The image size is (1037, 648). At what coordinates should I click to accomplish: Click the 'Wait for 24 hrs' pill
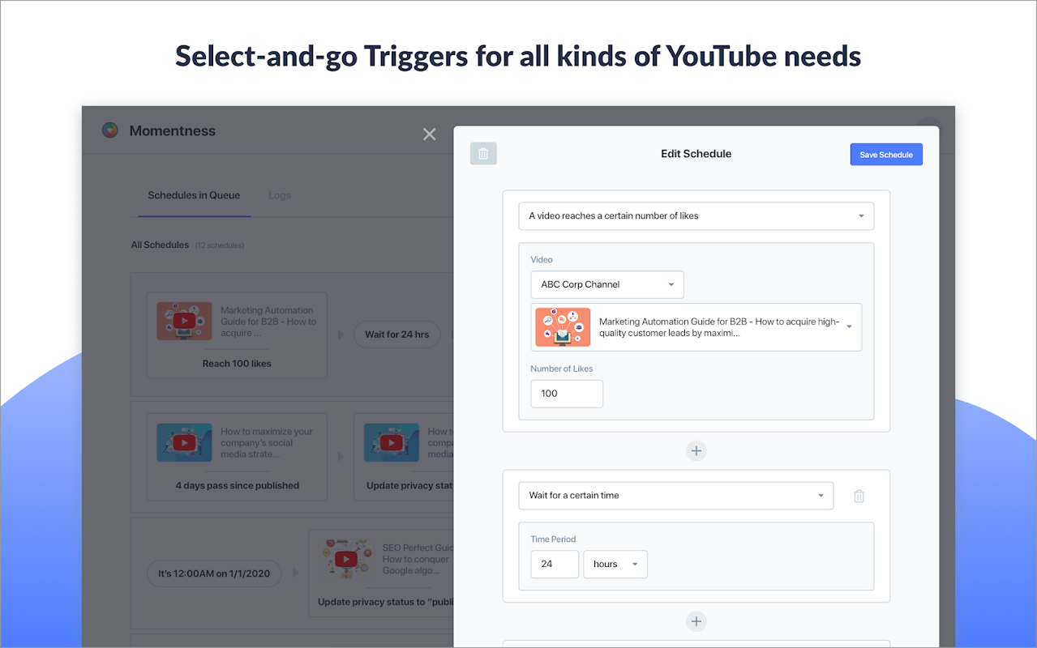(x=397, y=335)
